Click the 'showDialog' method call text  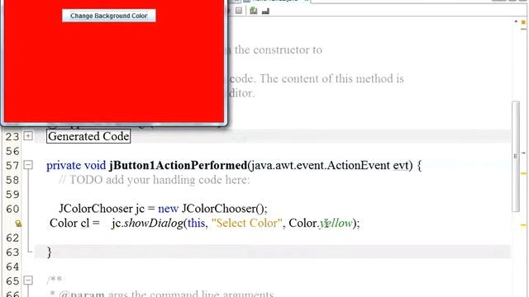point(154,223)
